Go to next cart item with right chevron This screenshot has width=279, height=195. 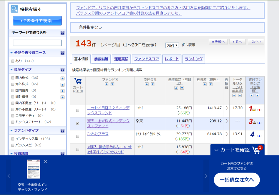point(206,176)
